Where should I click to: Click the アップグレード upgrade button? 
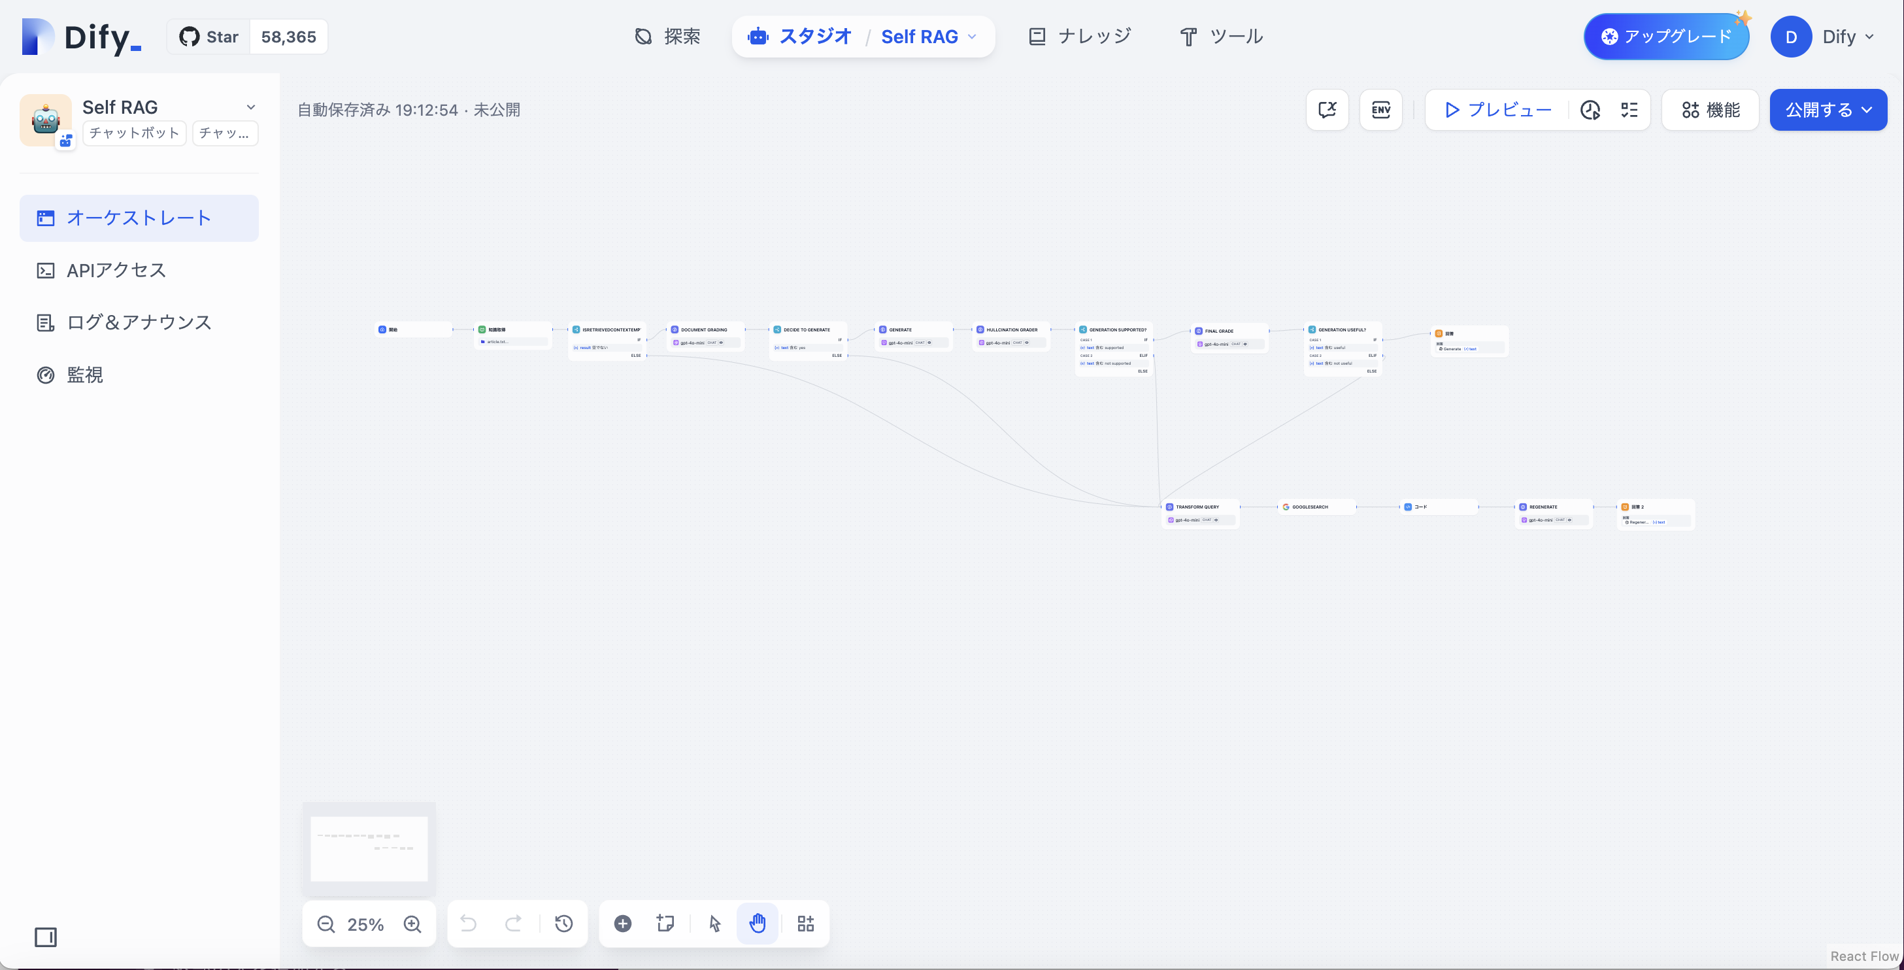click(x=1665, y=35)
